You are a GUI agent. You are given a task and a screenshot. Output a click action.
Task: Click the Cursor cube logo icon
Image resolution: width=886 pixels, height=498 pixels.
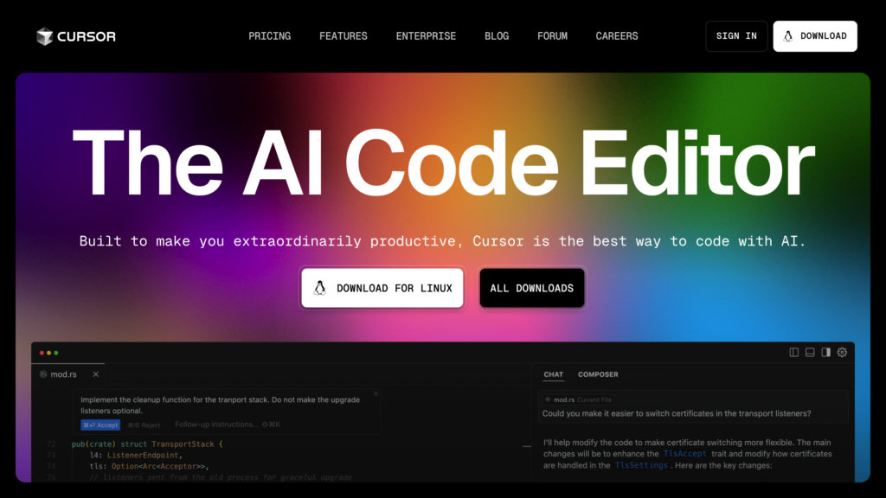[x=45, y=36]
